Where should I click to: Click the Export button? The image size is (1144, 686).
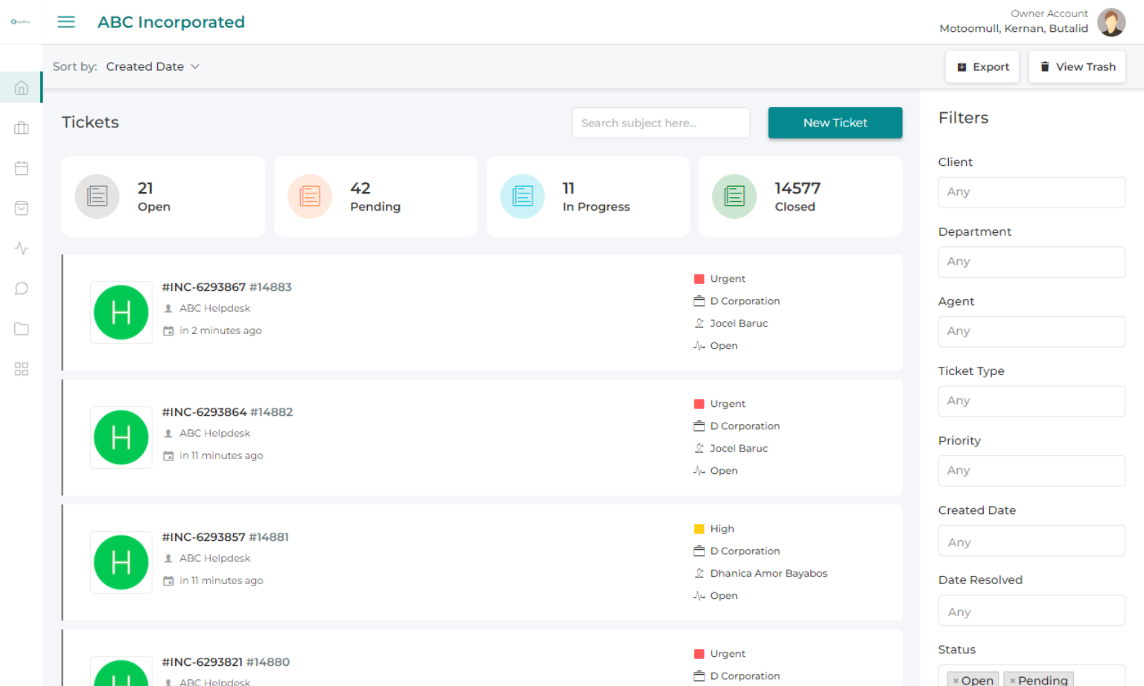(982, 67)
